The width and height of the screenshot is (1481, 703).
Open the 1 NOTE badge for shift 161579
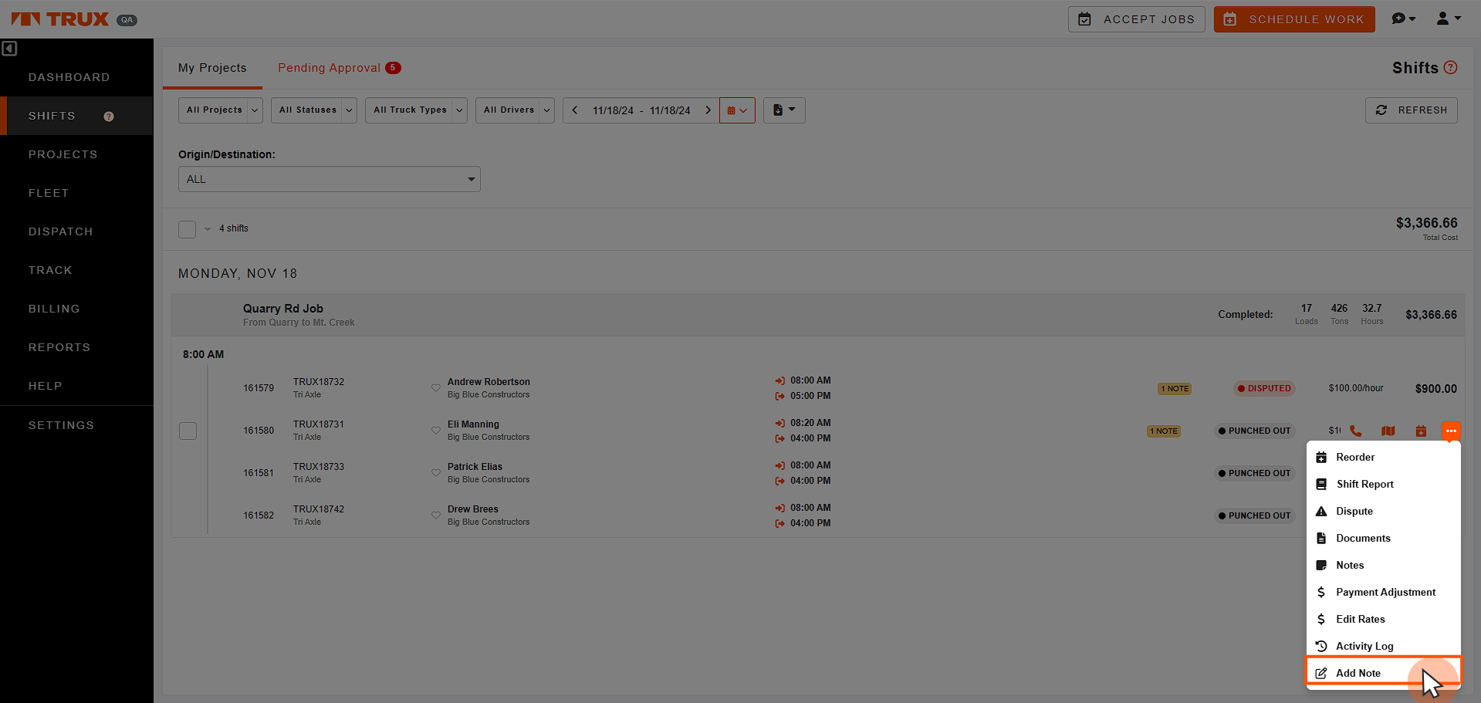point(1175,388)
